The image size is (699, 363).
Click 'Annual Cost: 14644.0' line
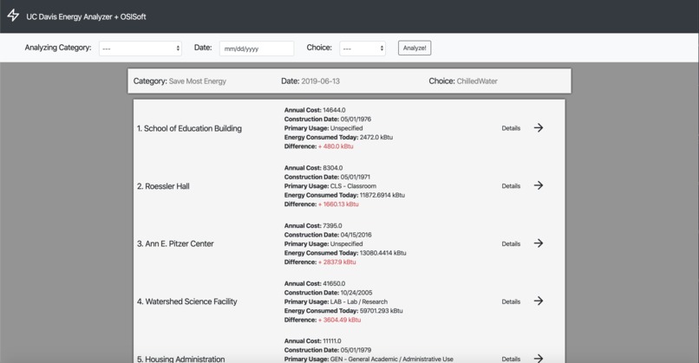(x=315, y=110)
